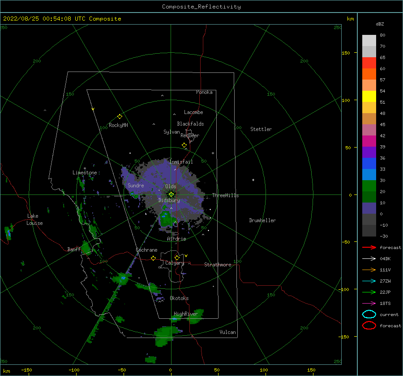Click the Vulcan label
Screen dimensions: 403x376
click(228, 332)
